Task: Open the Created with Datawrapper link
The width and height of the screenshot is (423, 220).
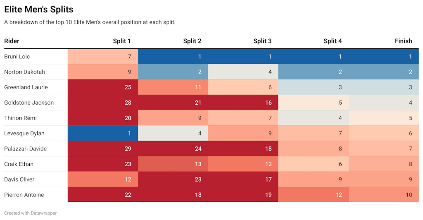Action: click(x=31, y=213)
